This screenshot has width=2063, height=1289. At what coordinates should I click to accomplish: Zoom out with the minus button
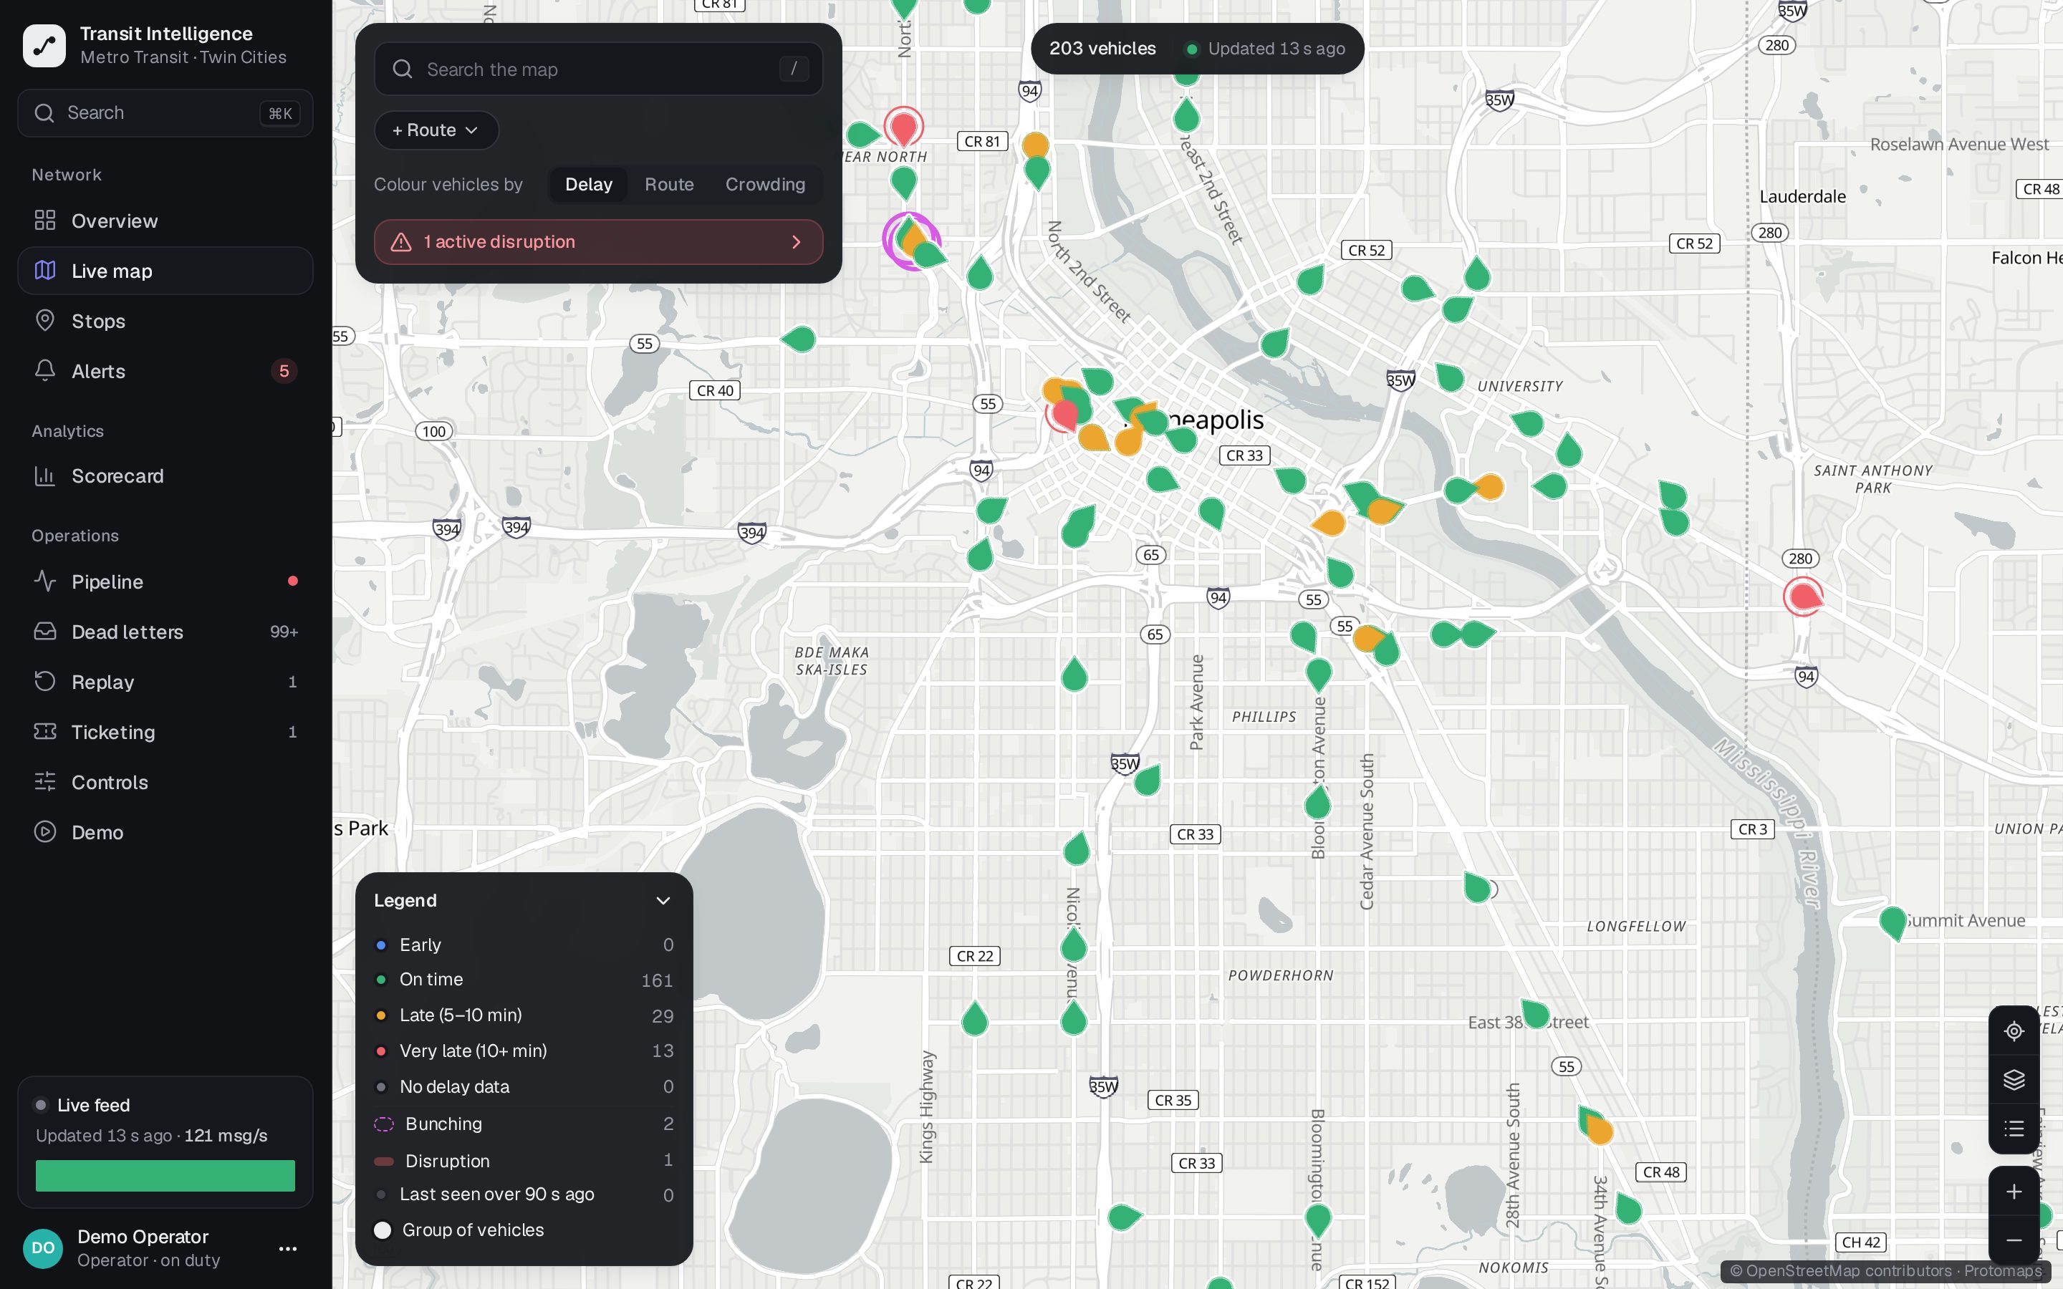(2014, 1240)
